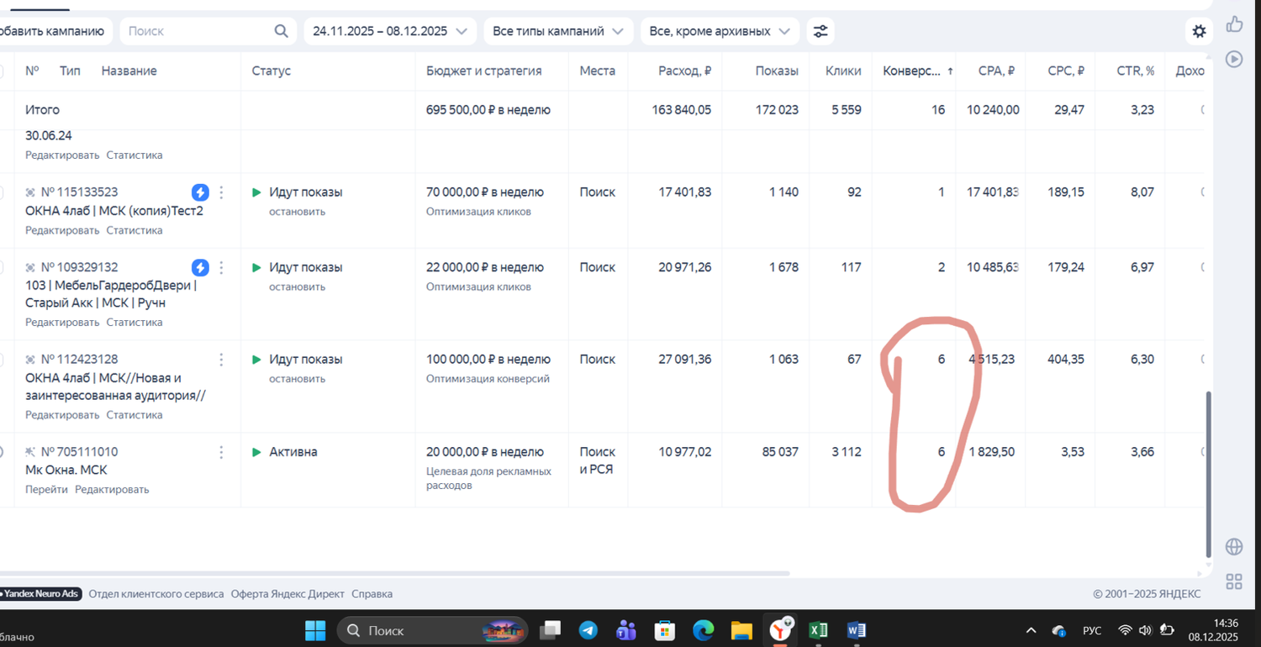Click the Yandex Browser taskbar icon

[x=780, y=629]
